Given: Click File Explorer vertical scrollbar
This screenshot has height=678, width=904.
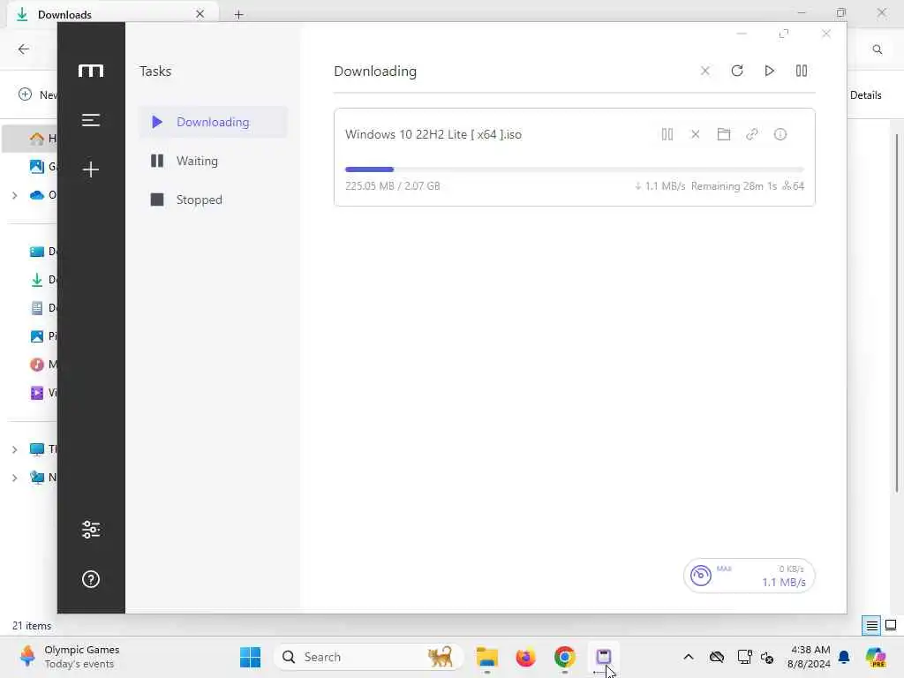Looking at the screenshot, I should click(897, 313).
